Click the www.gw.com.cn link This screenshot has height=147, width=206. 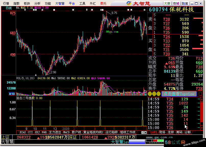159,137
